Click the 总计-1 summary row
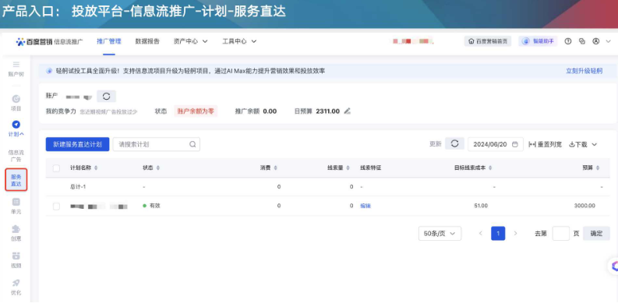The image size is (618, 307). 327,187
